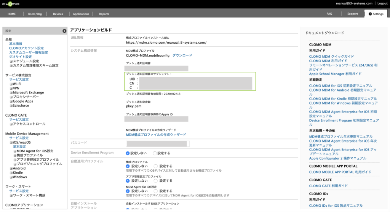Expand the Android tree node

pos(11,169)
